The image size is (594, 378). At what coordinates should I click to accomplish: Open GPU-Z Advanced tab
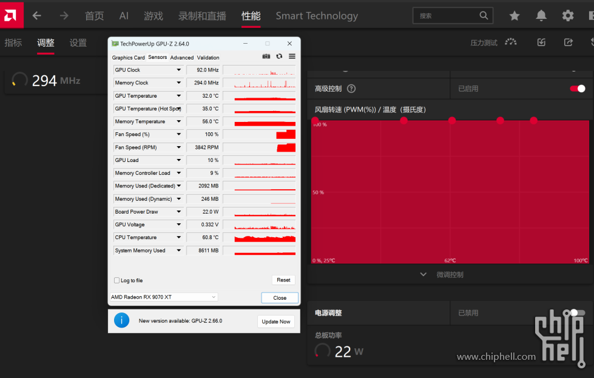182,58
